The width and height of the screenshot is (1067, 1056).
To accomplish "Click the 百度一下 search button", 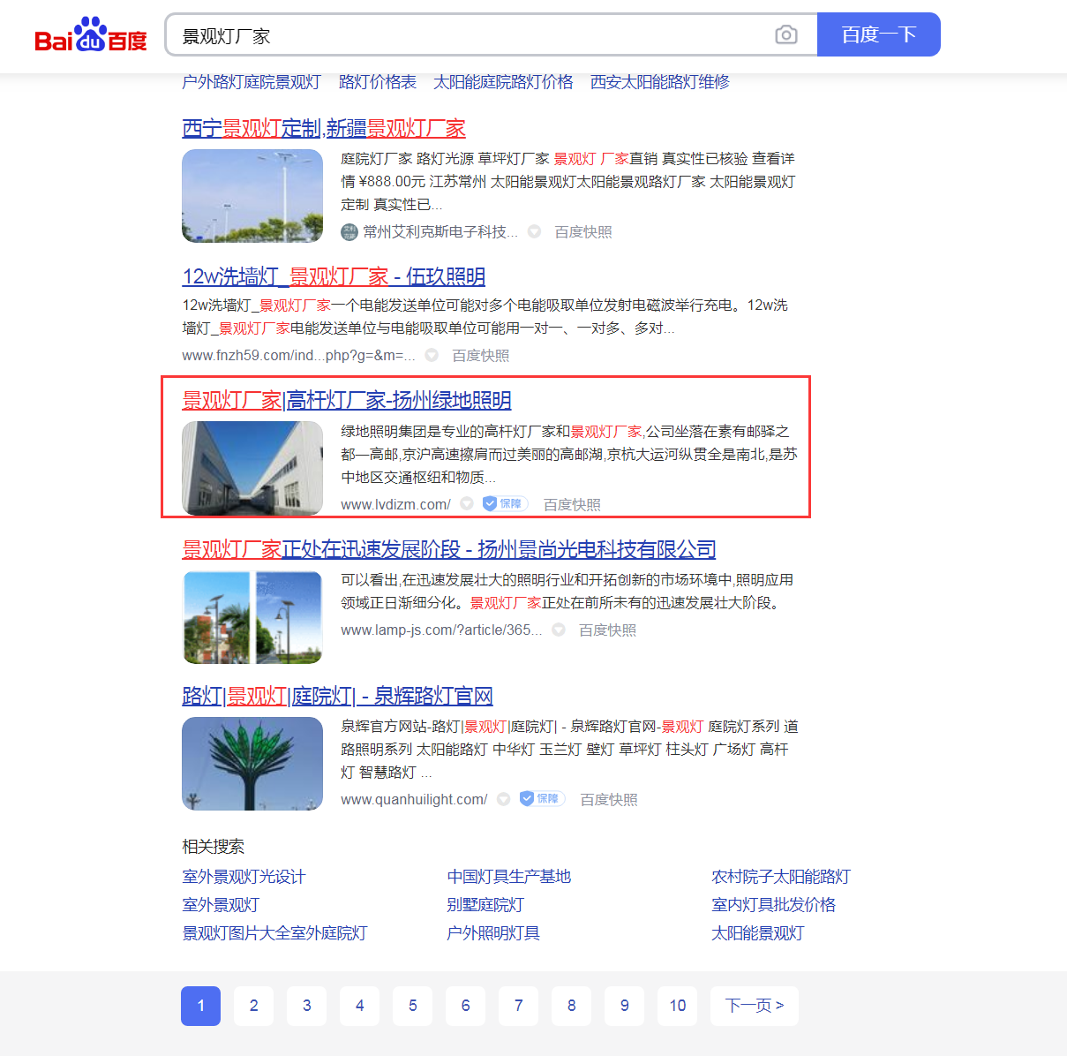I will [x=879, y=34].
